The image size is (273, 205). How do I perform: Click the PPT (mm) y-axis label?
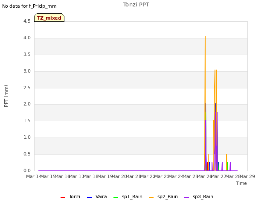(x=6, y=96)
